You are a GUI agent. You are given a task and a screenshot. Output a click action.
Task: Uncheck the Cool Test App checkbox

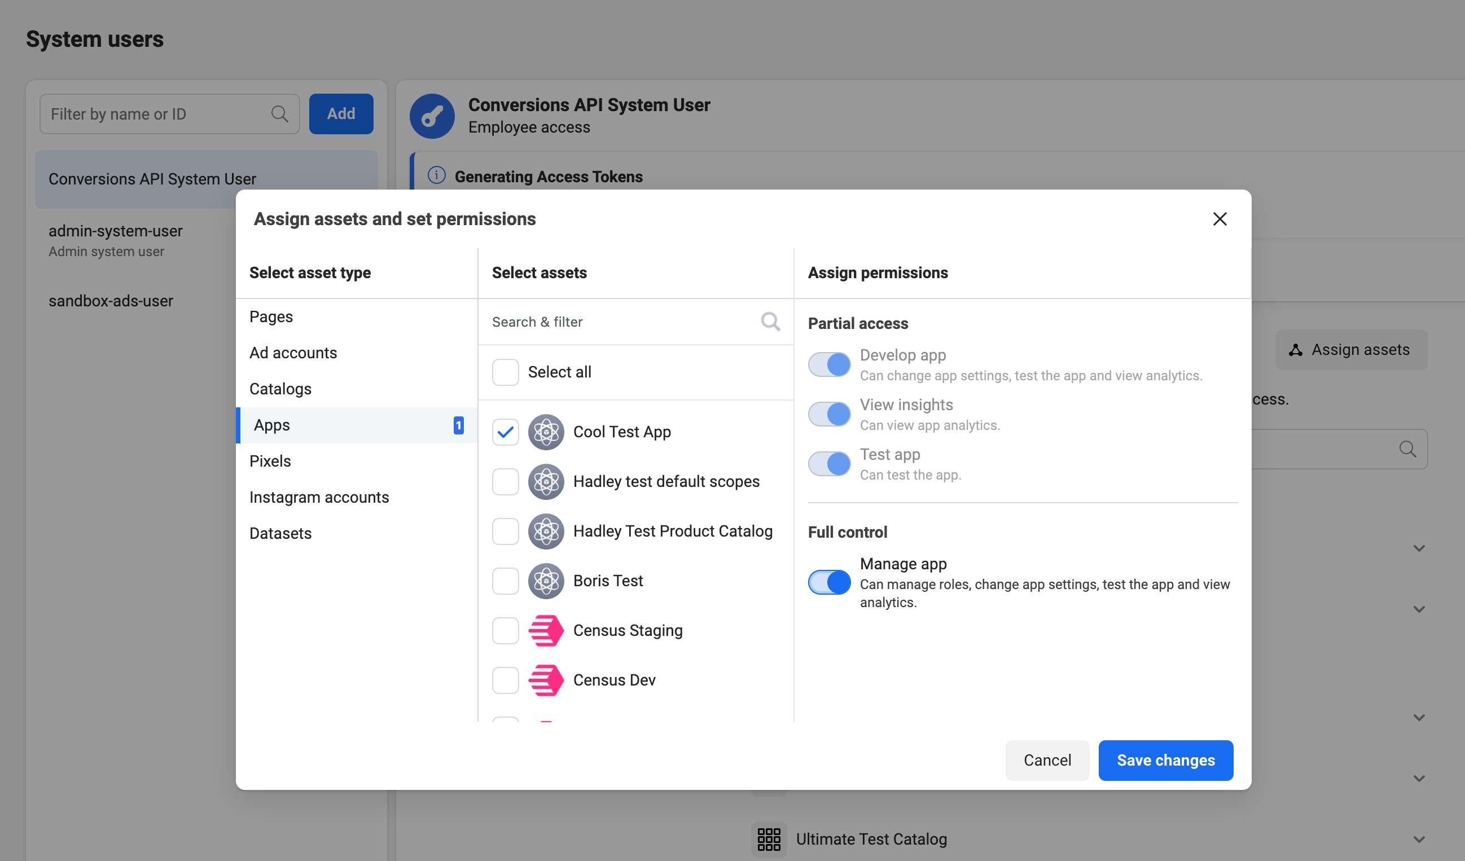tap(505, 432)
